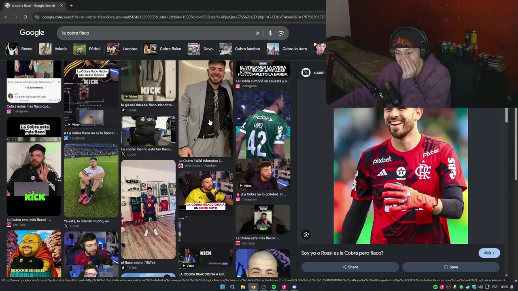518x291 pixels.
Task: Open 'Ya está, lo intenté mucho' result link
Action: [x=87, y=221]
